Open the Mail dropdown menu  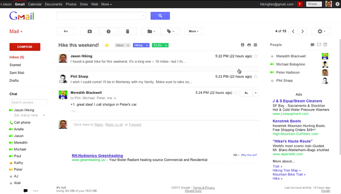coord(15,31)
